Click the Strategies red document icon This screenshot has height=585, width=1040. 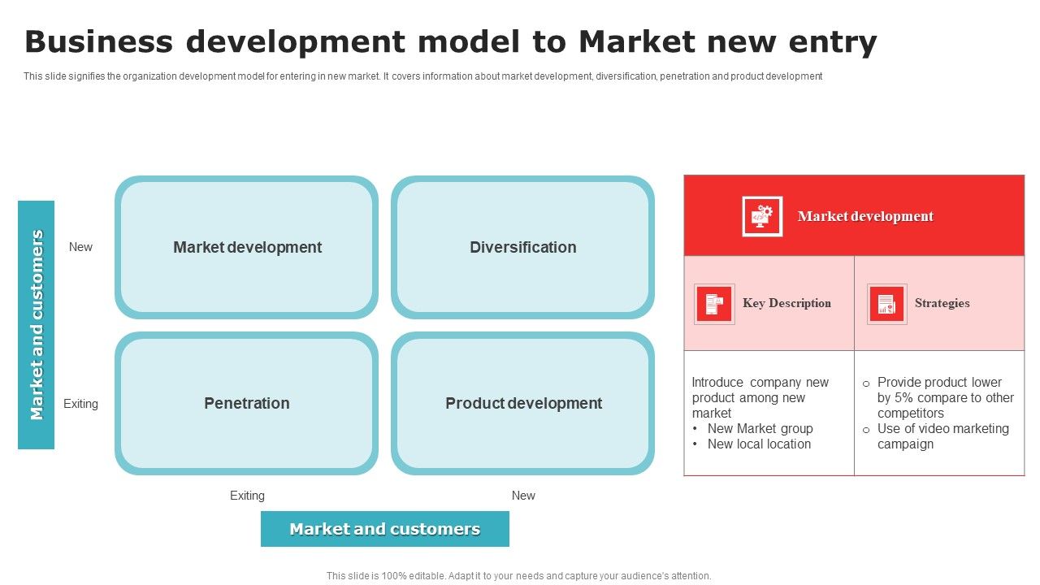(886, 304)
